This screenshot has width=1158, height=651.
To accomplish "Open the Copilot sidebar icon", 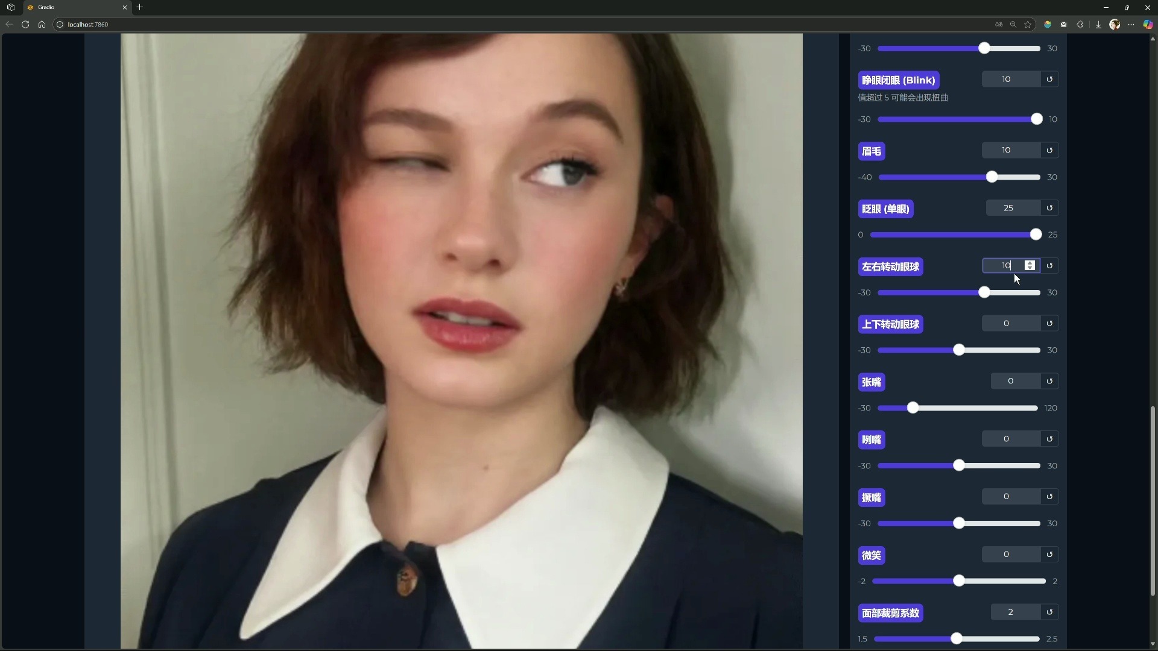I will 1148,25.
